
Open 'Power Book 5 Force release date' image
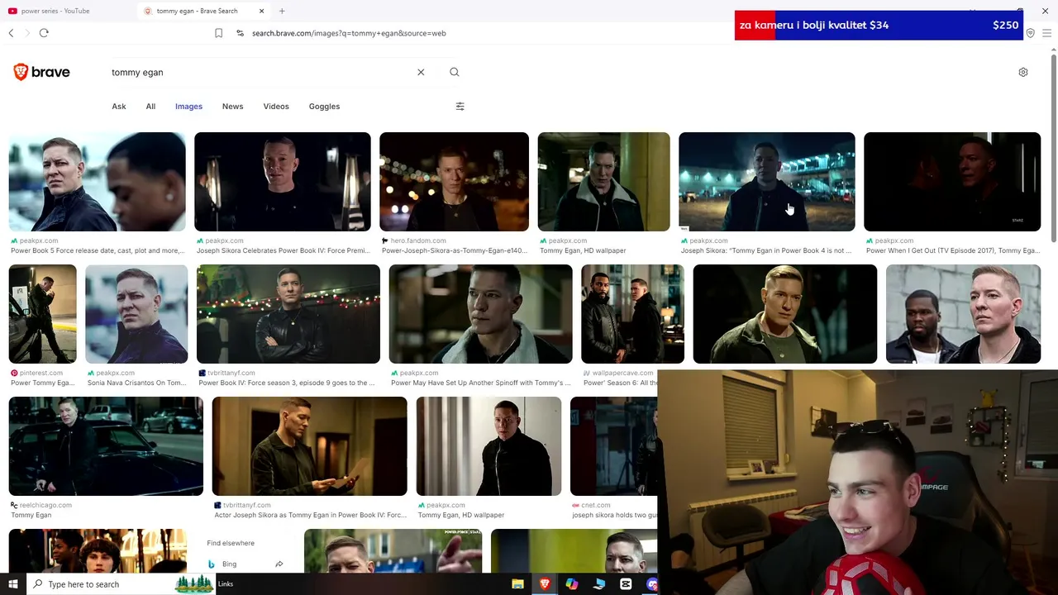tap(98, 182)
